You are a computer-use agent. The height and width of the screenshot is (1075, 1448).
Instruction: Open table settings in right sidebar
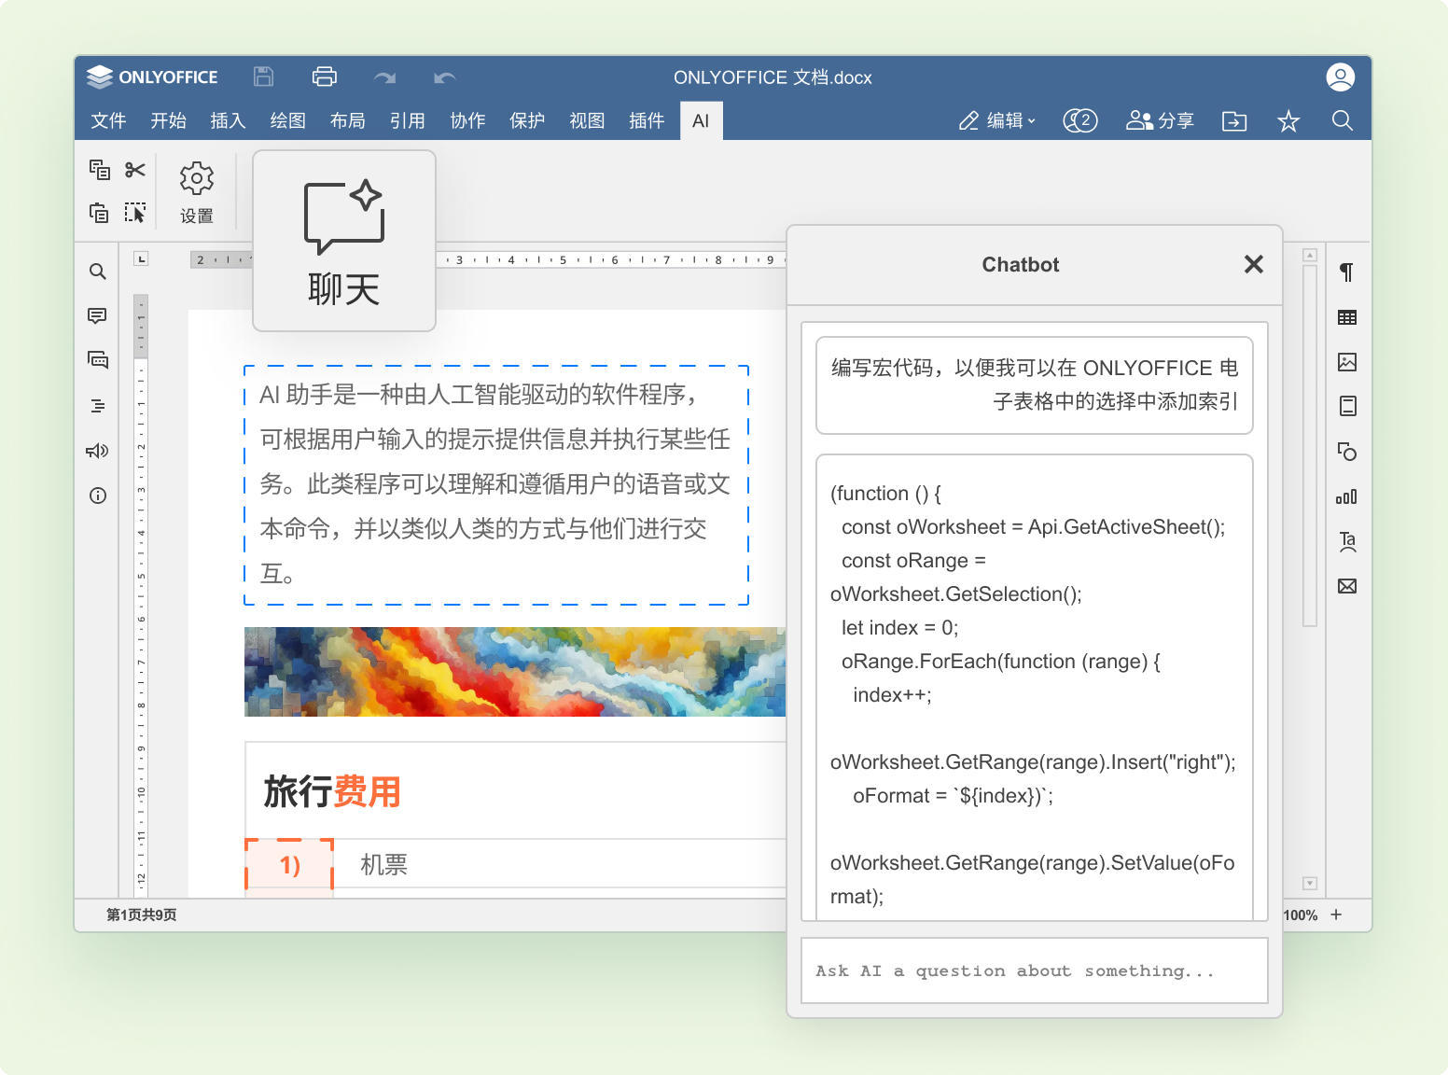pyautogui.click(x=1346, y=317)
